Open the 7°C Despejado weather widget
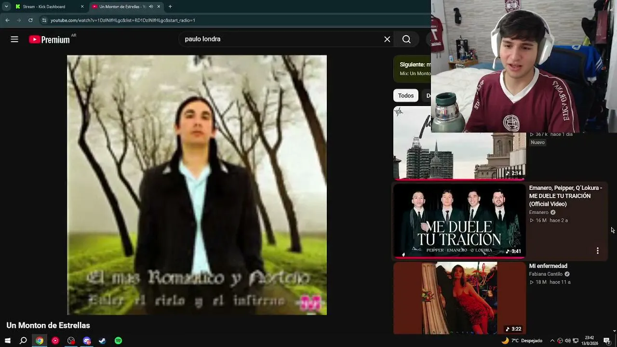Viewport: 617px width, 347px height. [522, 341]
